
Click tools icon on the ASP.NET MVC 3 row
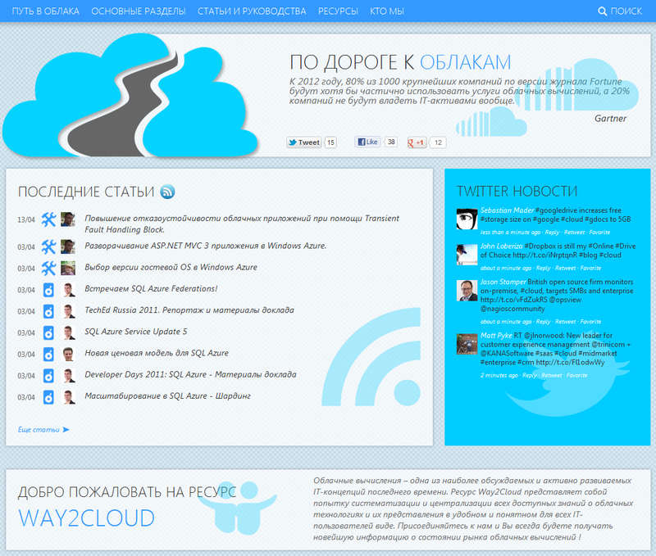[48, 246]
